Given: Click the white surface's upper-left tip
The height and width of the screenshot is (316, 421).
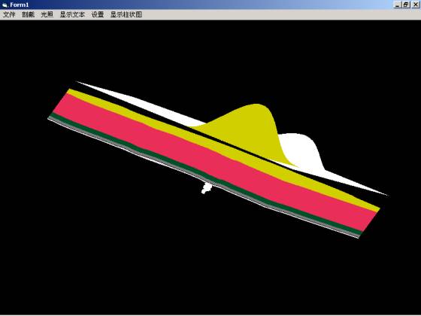Looking at the screenshot, I should click(x=78, y=82).
